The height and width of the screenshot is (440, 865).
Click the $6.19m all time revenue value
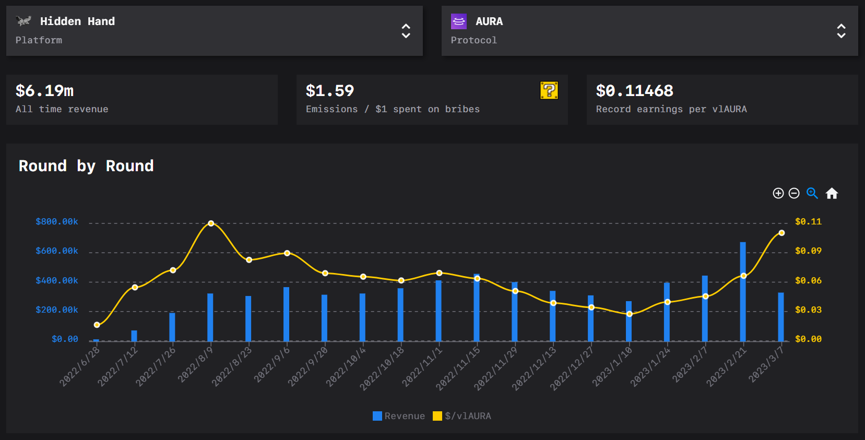tap(45, 91)
